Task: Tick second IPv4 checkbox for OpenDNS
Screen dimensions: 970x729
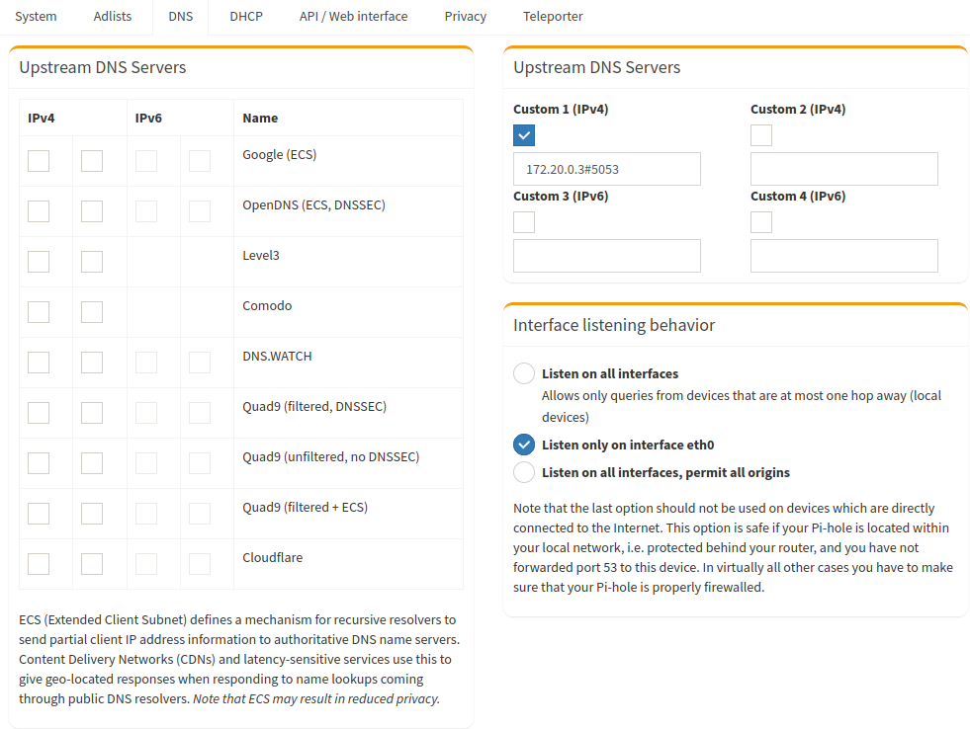Action: (92, 211)
